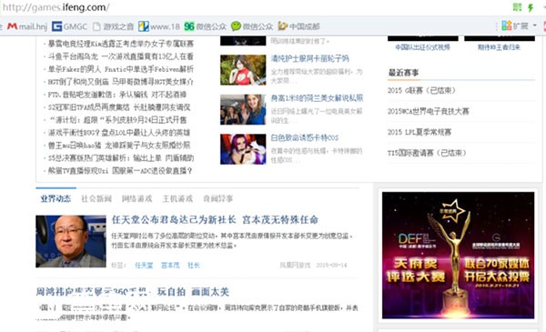This screenshot has height=332, width=546.
Task: Open the mail.hnj Gmail bookmark icon
Action: pyautogui.click(x=12, y=26)
